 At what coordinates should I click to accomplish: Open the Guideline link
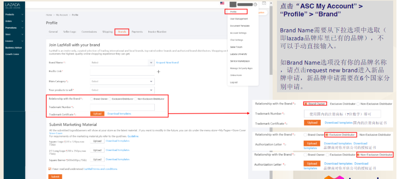[x=133, y=136]
